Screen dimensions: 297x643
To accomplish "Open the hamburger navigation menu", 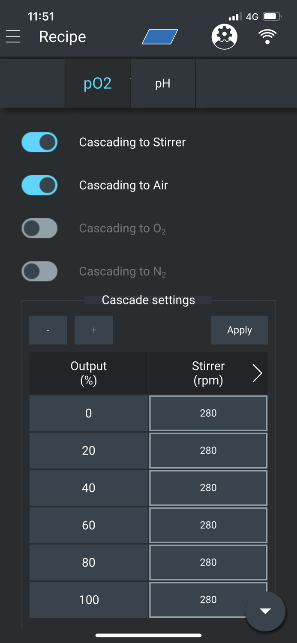I will [x=13, y=36].
